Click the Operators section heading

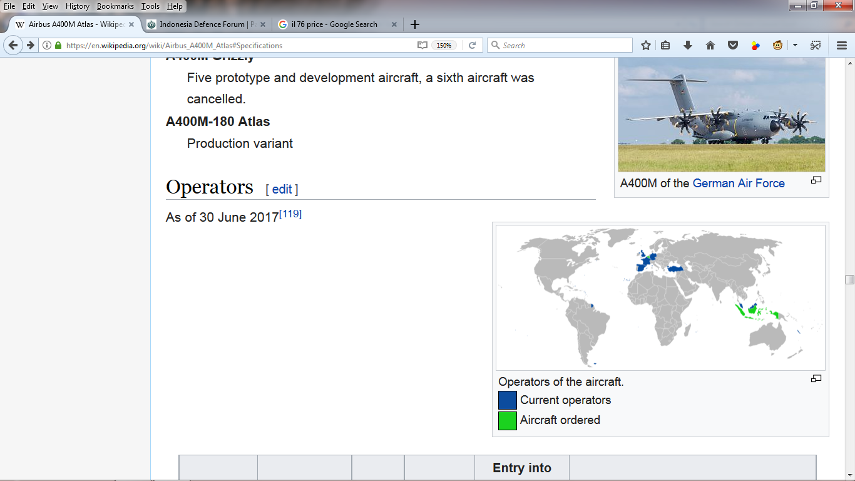210,187
